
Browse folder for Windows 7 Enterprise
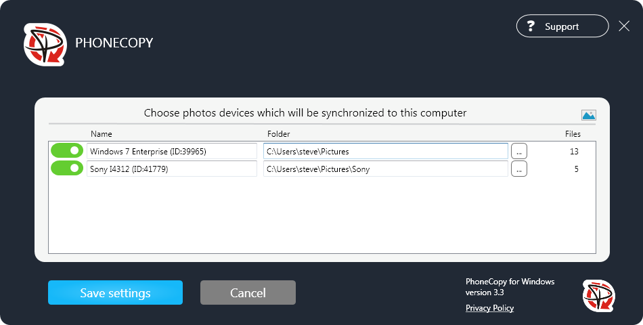pyautogui.click(x=518, y=151)
